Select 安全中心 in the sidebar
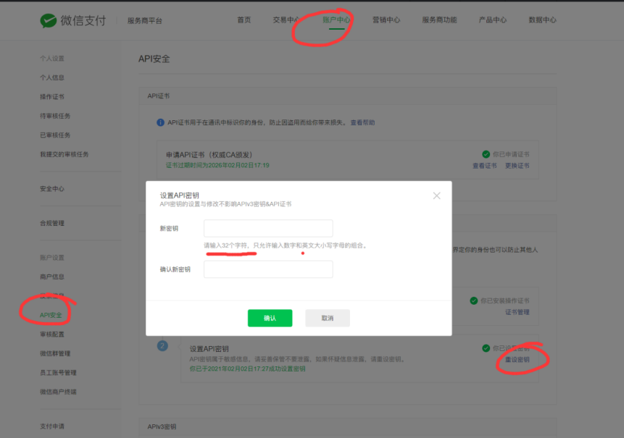 [52, 189]
